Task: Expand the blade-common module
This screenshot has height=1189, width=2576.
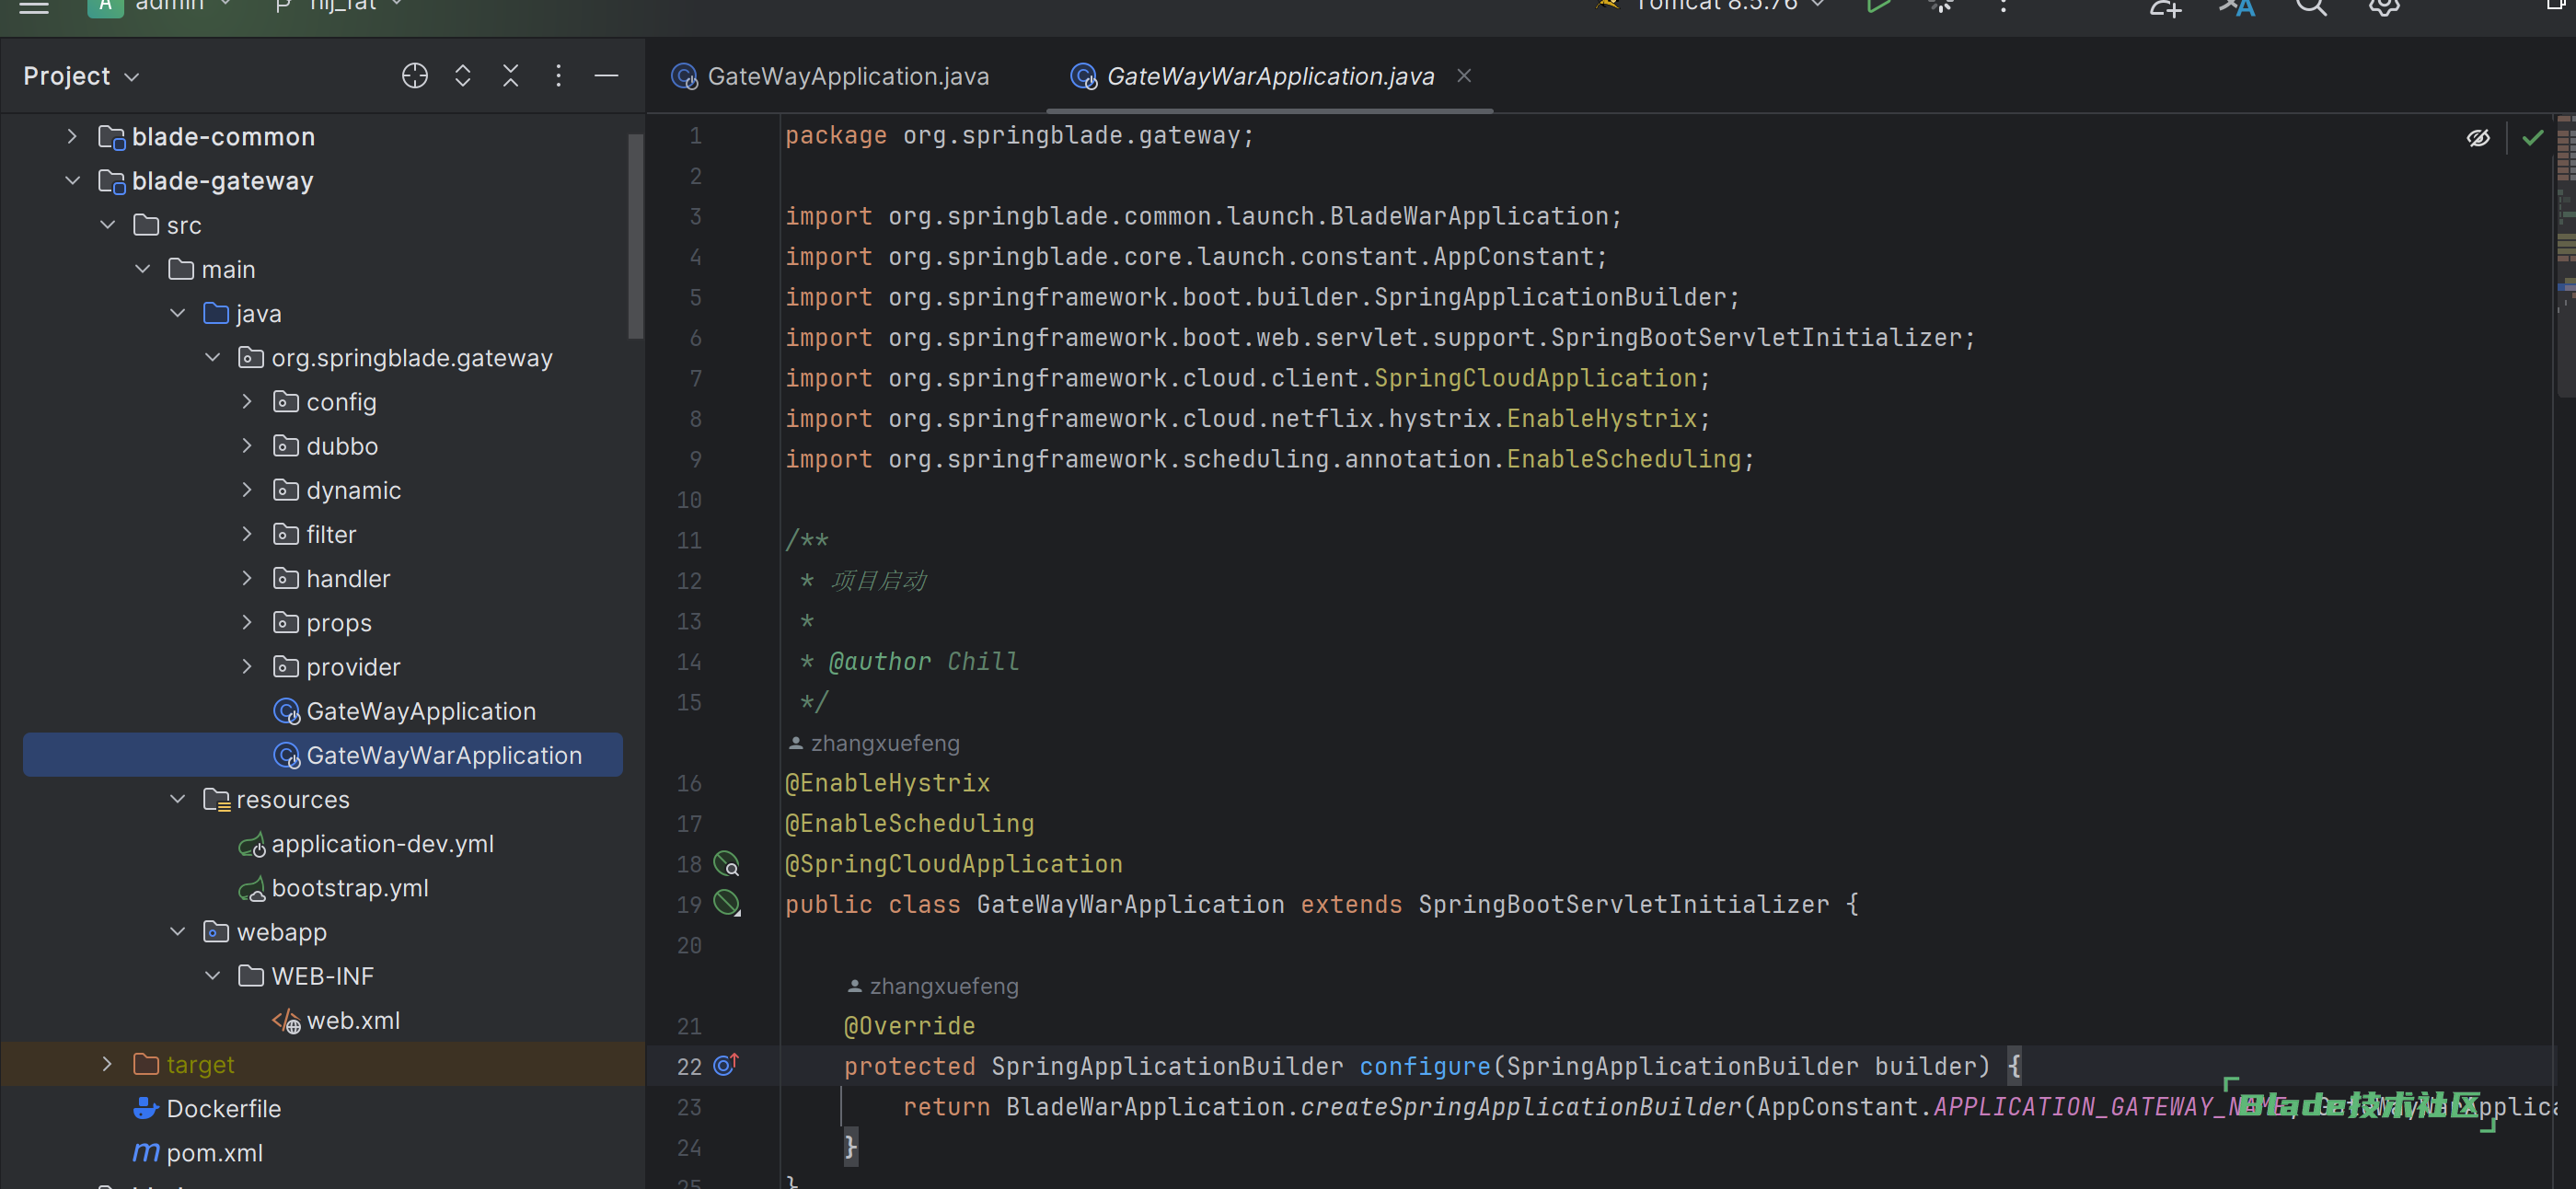Action: click(x=72, y=136)
